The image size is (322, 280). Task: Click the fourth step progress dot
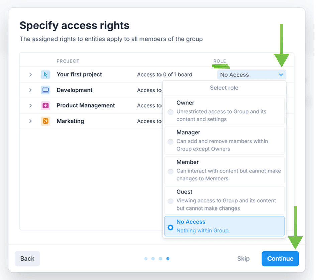coord(168,259)
